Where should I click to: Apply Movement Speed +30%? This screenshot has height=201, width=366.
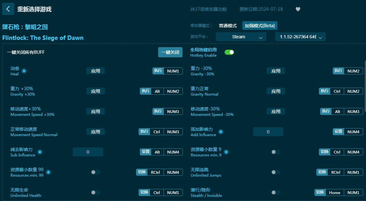tap(96, 112)
